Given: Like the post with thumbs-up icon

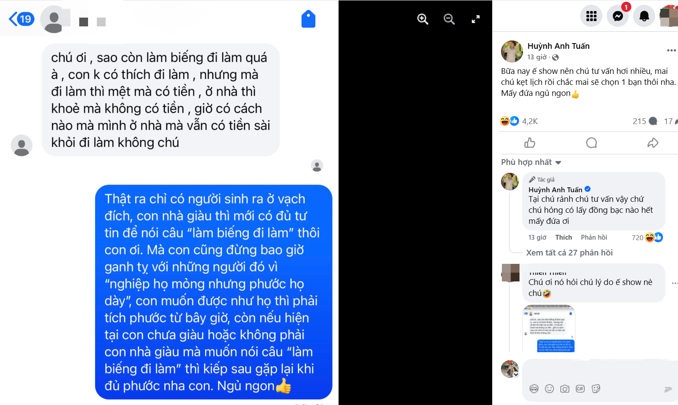Looking at the screenshot, I should (x=530, y=142).
